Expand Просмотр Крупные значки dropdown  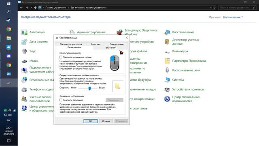click(233, 17)
